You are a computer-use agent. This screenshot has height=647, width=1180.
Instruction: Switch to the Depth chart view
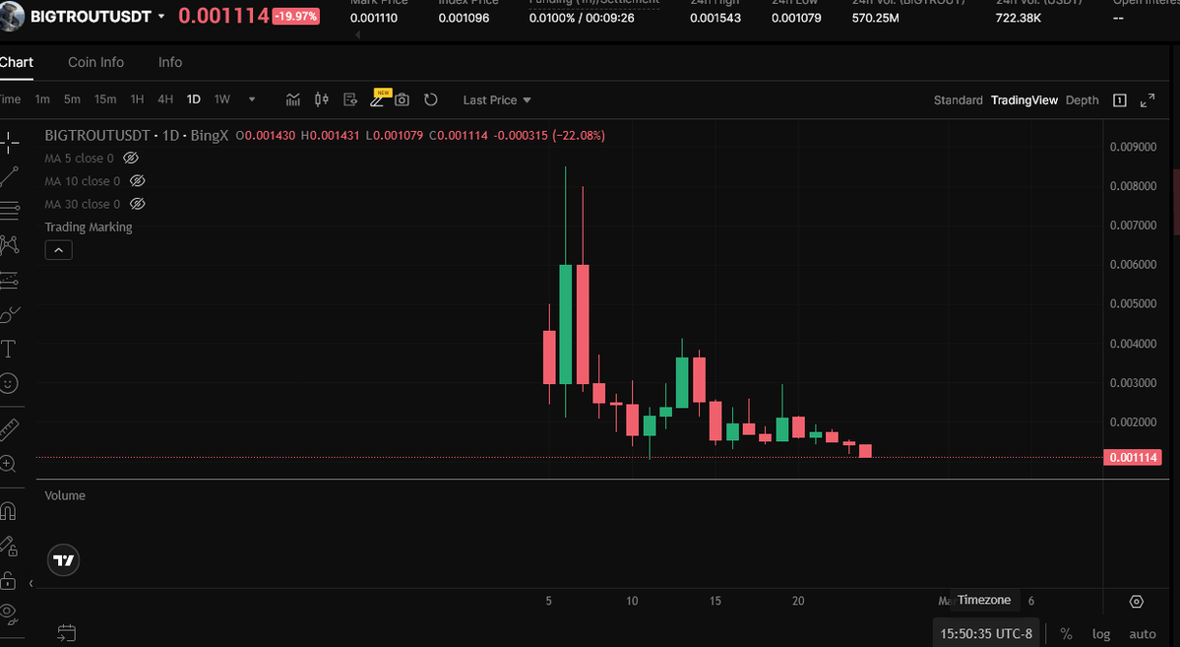pyautogui.click(x=1083, y=100)
